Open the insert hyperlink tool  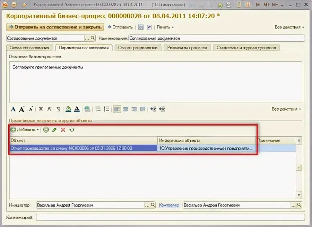pyautogui.click(x=87, y=109)
